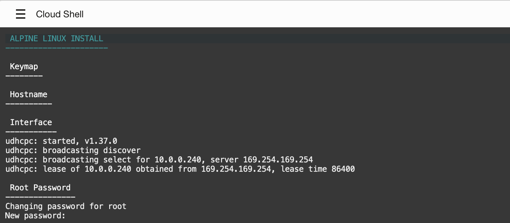510x223 pixels.
Task: Click the dashed line under Root Password
Action: coord(40,198)
